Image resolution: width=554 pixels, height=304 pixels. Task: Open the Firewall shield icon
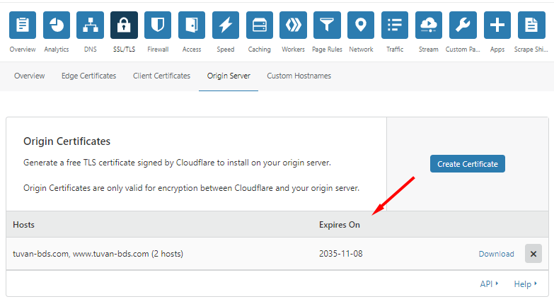coord(158,25)
